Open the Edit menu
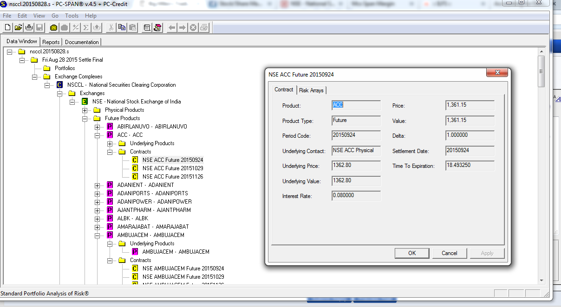561x307 pixels. pyautogui.click(x=22, y=16)
